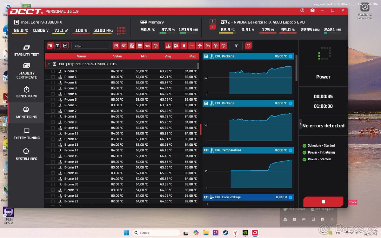Select GPU number 1 selector
Screen dimensions: 381x238
(213, 21)
